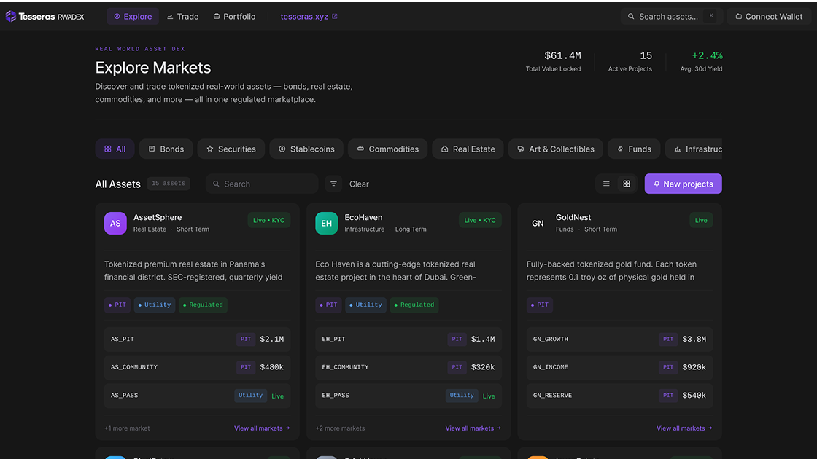Switch to the Trade tab
Image resolution: width=817 pixels, height=459 pixels.
tap(182, 15)
